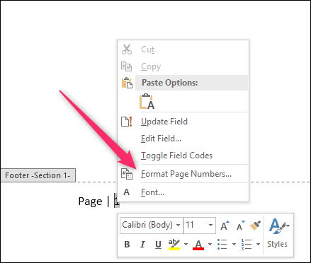This screenshot has width=311, height=263.
Task: Toggle italic formatting
Action: coord(142,245)
